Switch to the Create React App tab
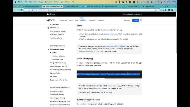 tap(114, 7)
